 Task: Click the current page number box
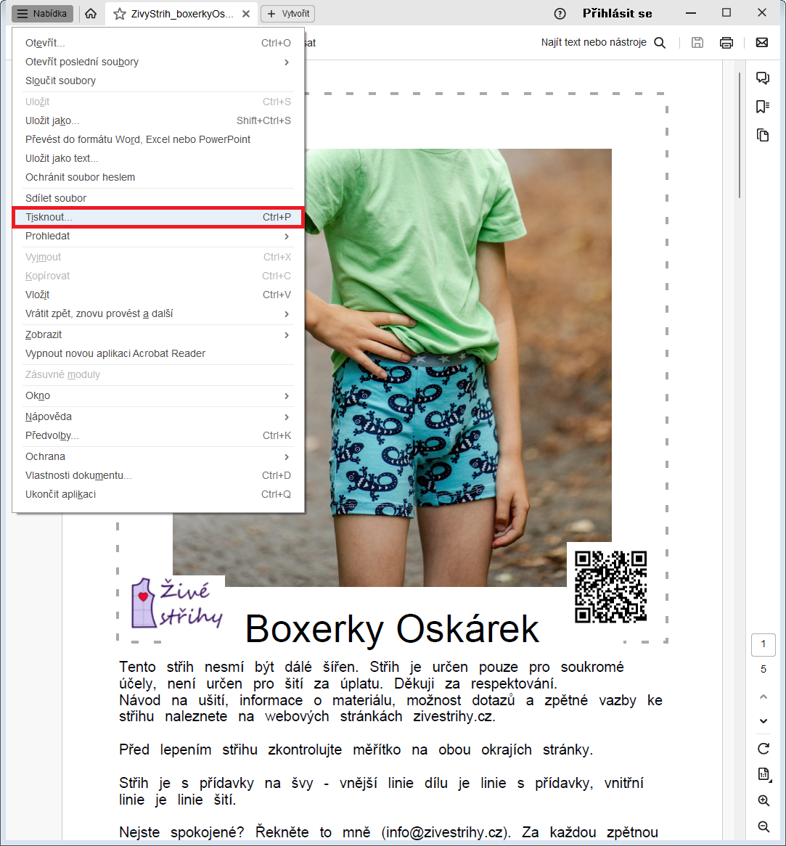pyautogui.click(x=764, y=644)
